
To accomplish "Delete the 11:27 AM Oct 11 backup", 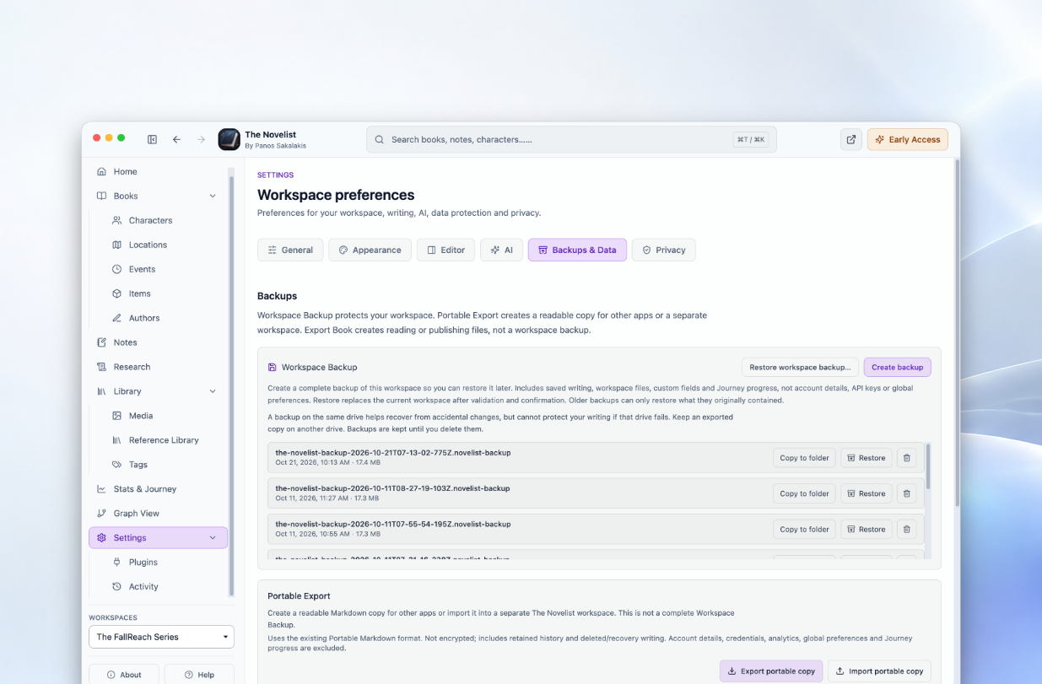I will point(906,493).
